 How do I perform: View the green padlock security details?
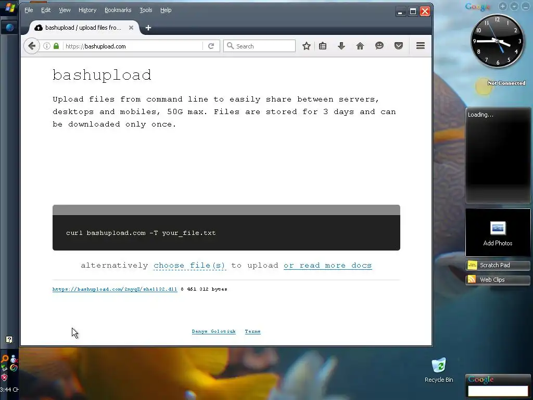pyautogui.click(x=56, y=46)
